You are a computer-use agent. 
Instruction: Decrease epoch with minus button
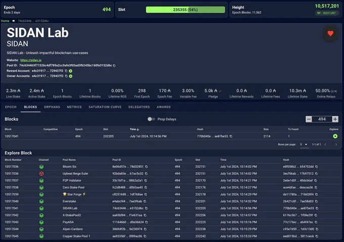(309, 119)
